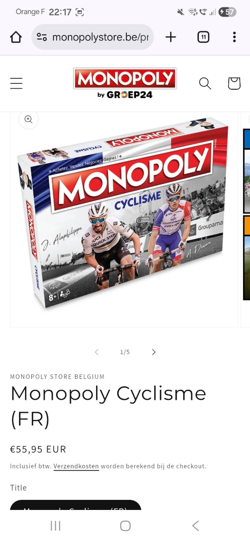250x541 pixels.
Task: Open the browser three-dot menu
Action: [234, 37]
